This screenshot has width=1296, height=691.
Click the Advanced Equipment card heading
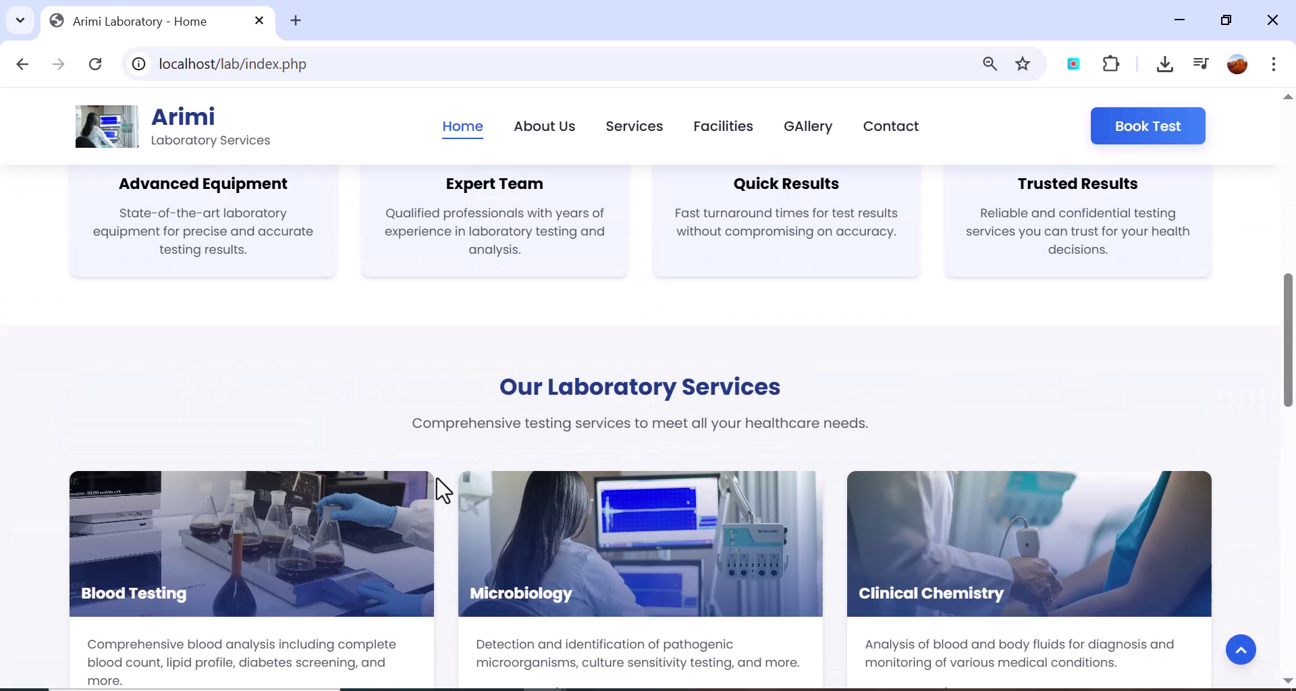pos(203,184)
